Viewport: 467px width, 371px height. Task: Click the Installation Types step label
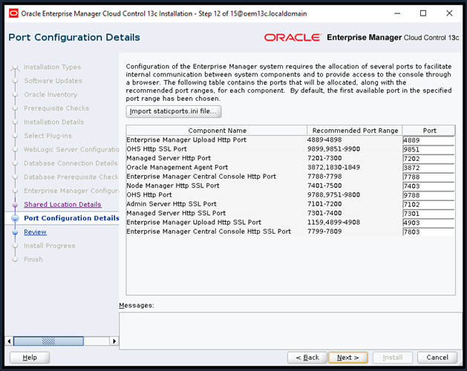coord(53,68)
